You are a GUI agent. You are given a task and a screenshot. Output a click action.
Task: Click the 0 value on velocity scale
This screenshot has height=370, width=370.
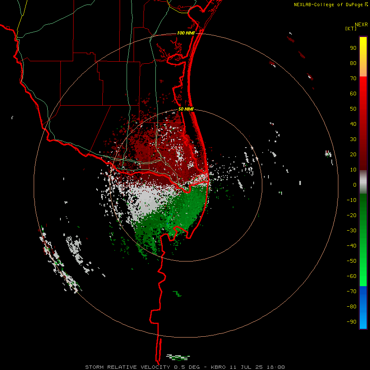[355, 185]
